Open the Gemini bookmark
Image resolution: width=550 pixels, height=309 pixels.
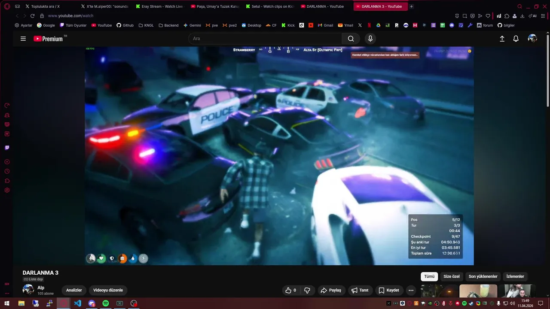point(192,25)
